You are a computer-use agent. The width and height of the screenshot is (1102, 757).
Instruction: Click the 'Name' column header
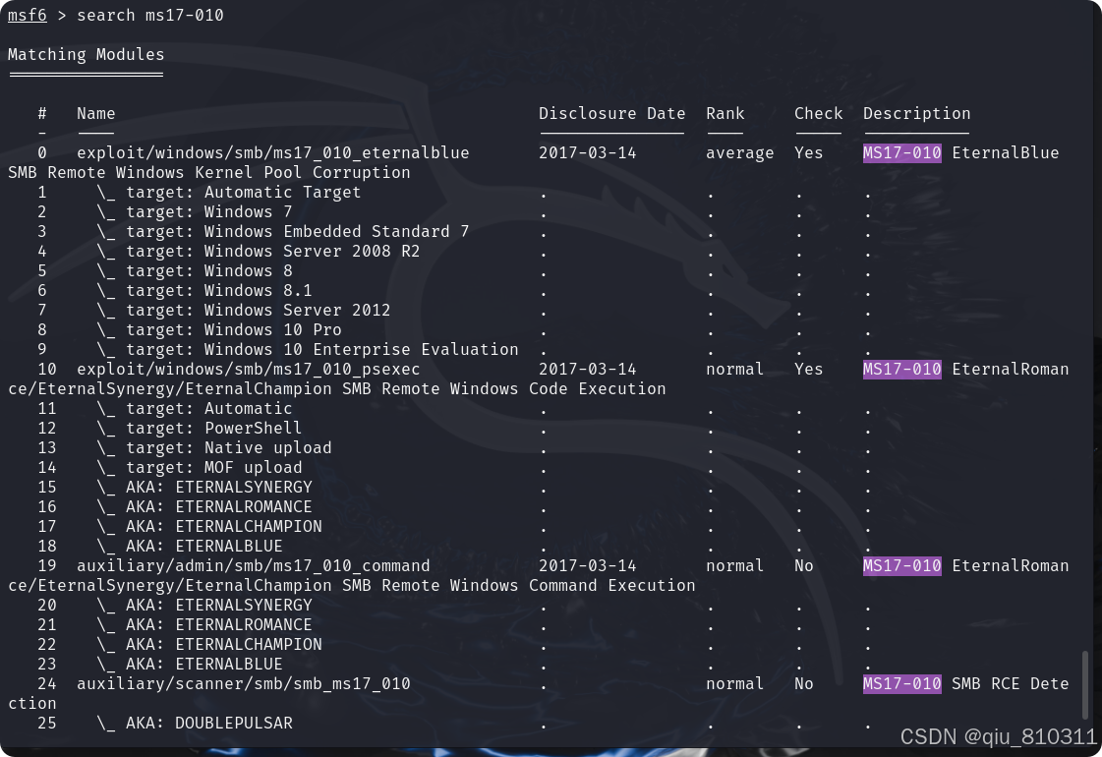[95, 113]
